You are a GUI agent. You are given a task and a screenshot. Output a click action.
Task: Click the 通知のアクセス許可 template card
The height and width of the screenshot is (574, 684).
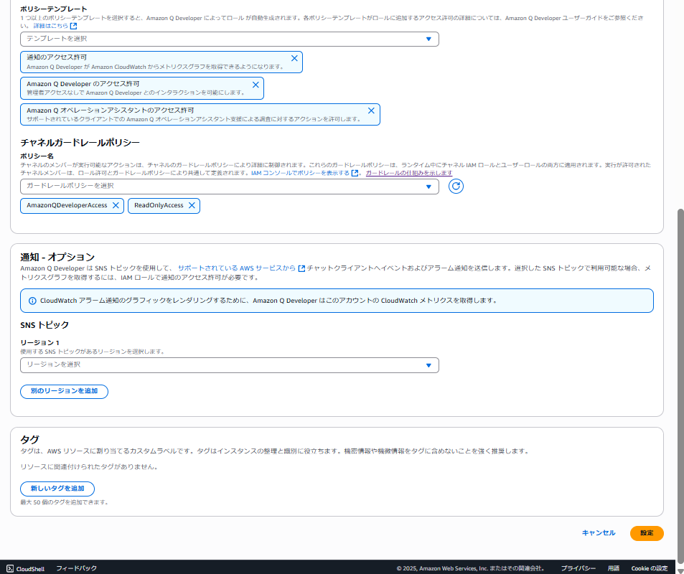point(161,62)
